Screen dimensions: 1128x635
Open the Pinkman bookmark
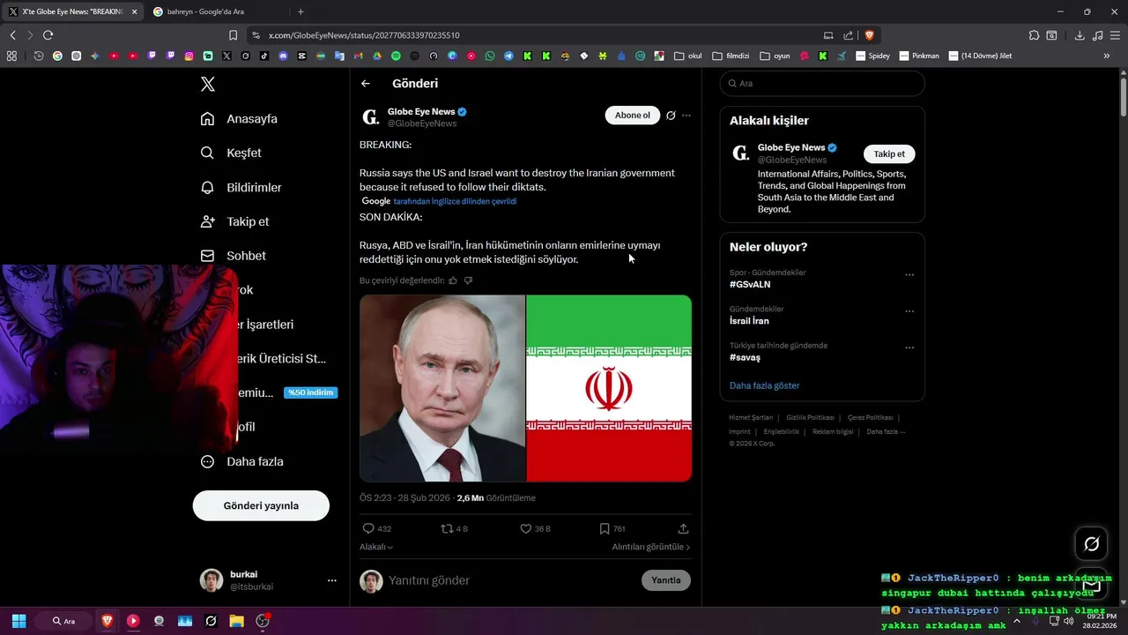pos(919,56)
